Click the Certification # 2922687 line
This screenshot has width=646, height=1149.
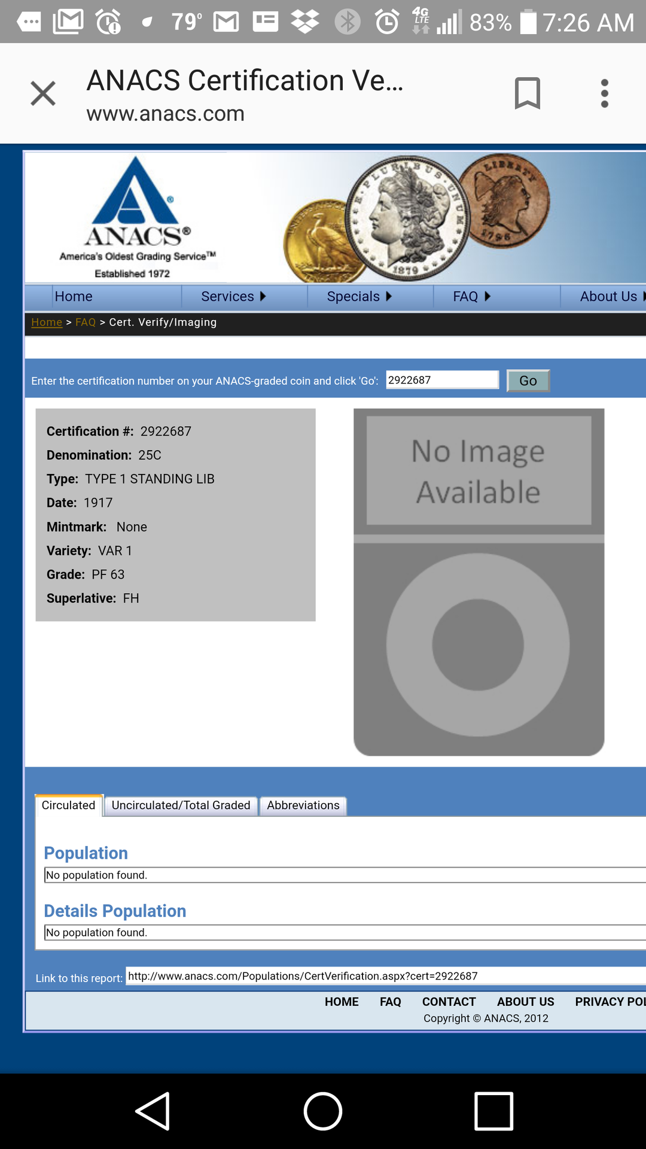[119, 431]
